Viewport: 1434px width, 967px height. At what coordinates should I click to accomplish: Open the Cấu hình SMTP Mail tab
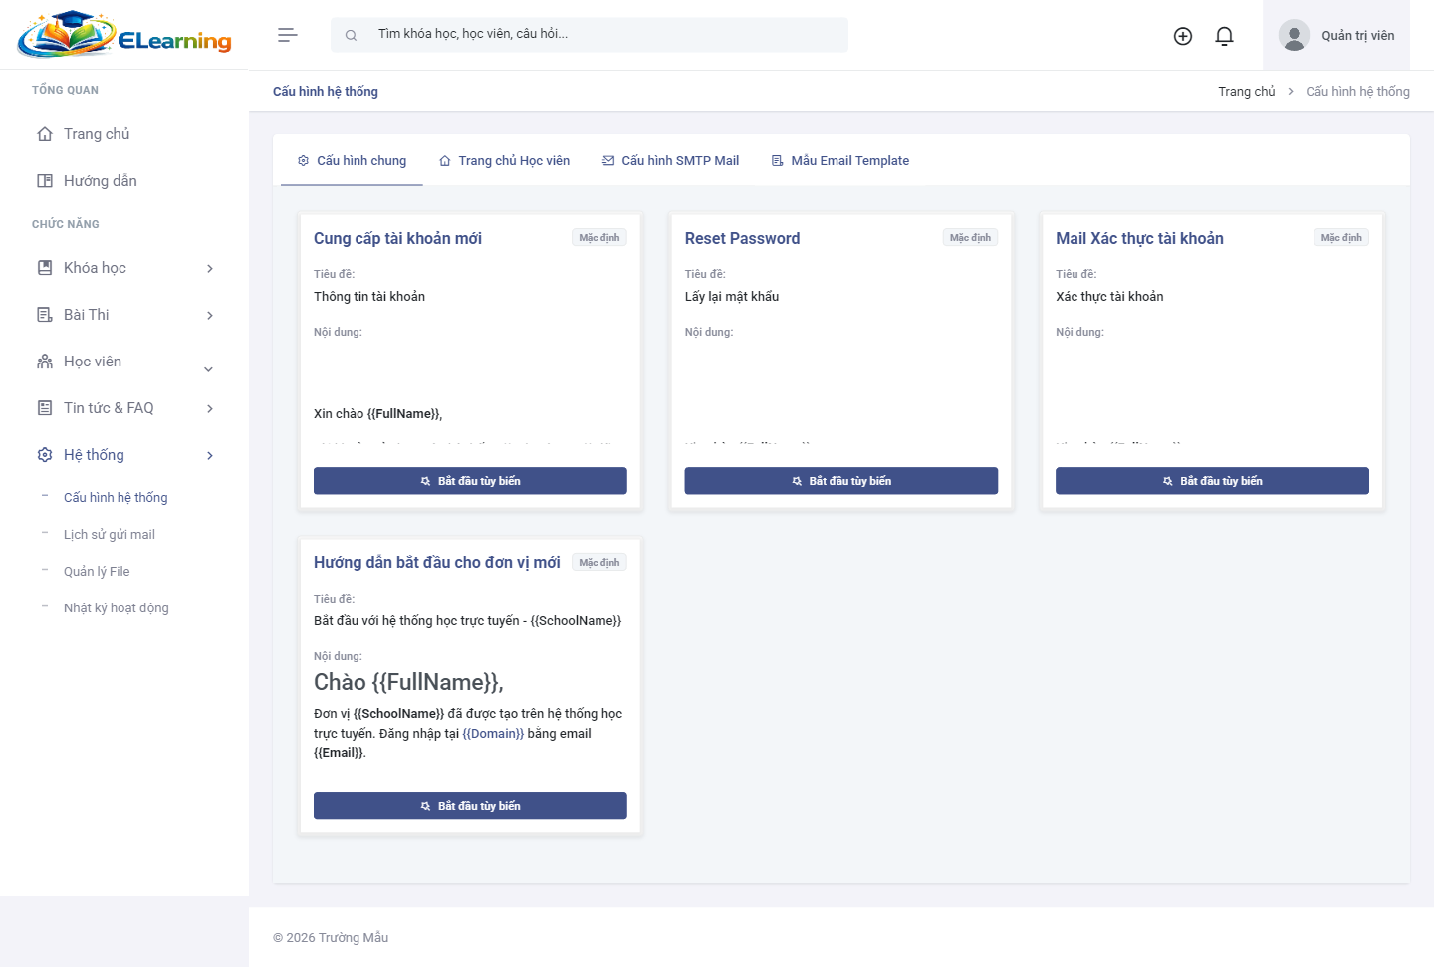670,160
